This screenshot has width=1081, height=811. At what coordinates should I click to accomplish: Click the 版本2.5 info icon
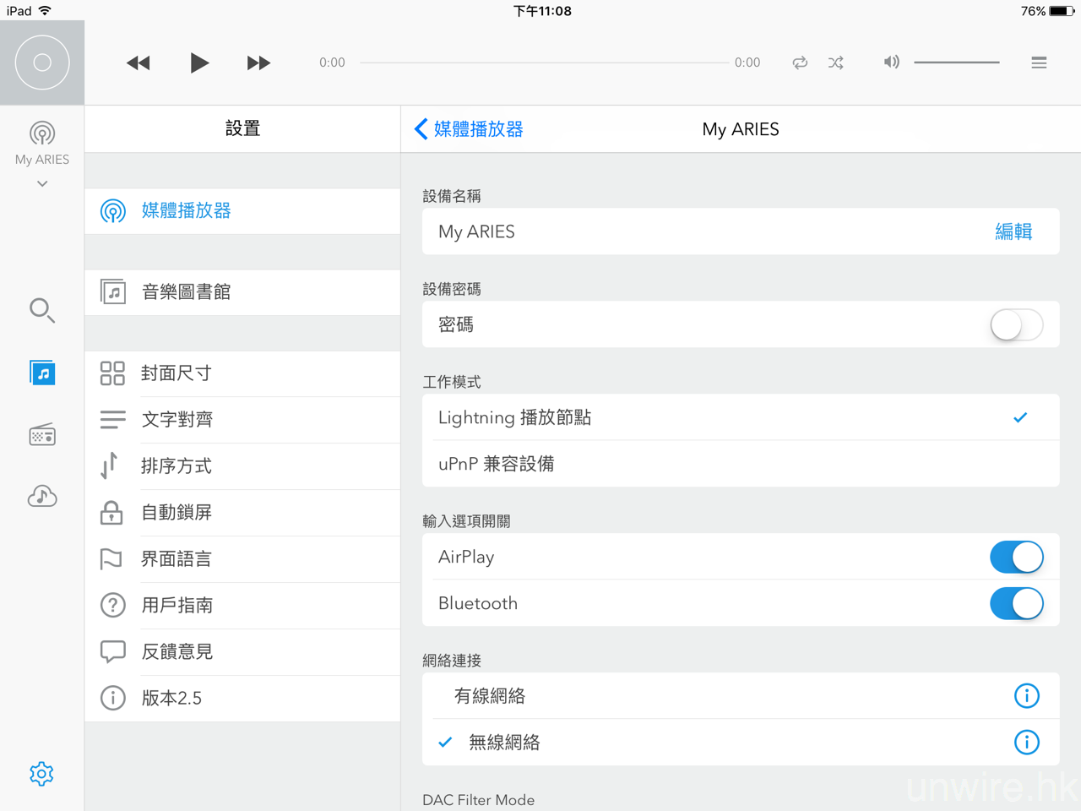pyautogui.click(x=112, y=698)
